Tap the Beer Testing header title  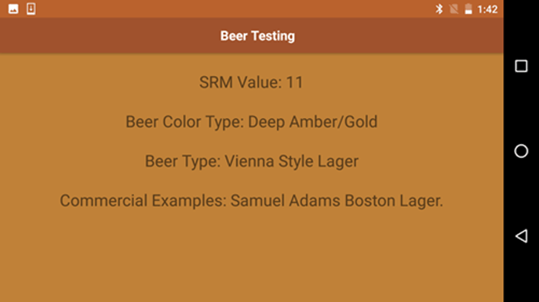tap(257, 36)
